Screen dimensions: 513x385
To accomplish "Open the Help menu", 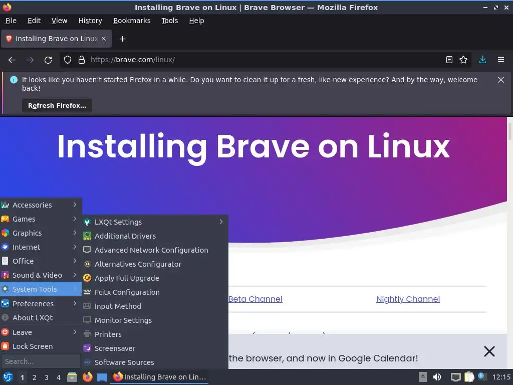I will [x=196, y=21].
